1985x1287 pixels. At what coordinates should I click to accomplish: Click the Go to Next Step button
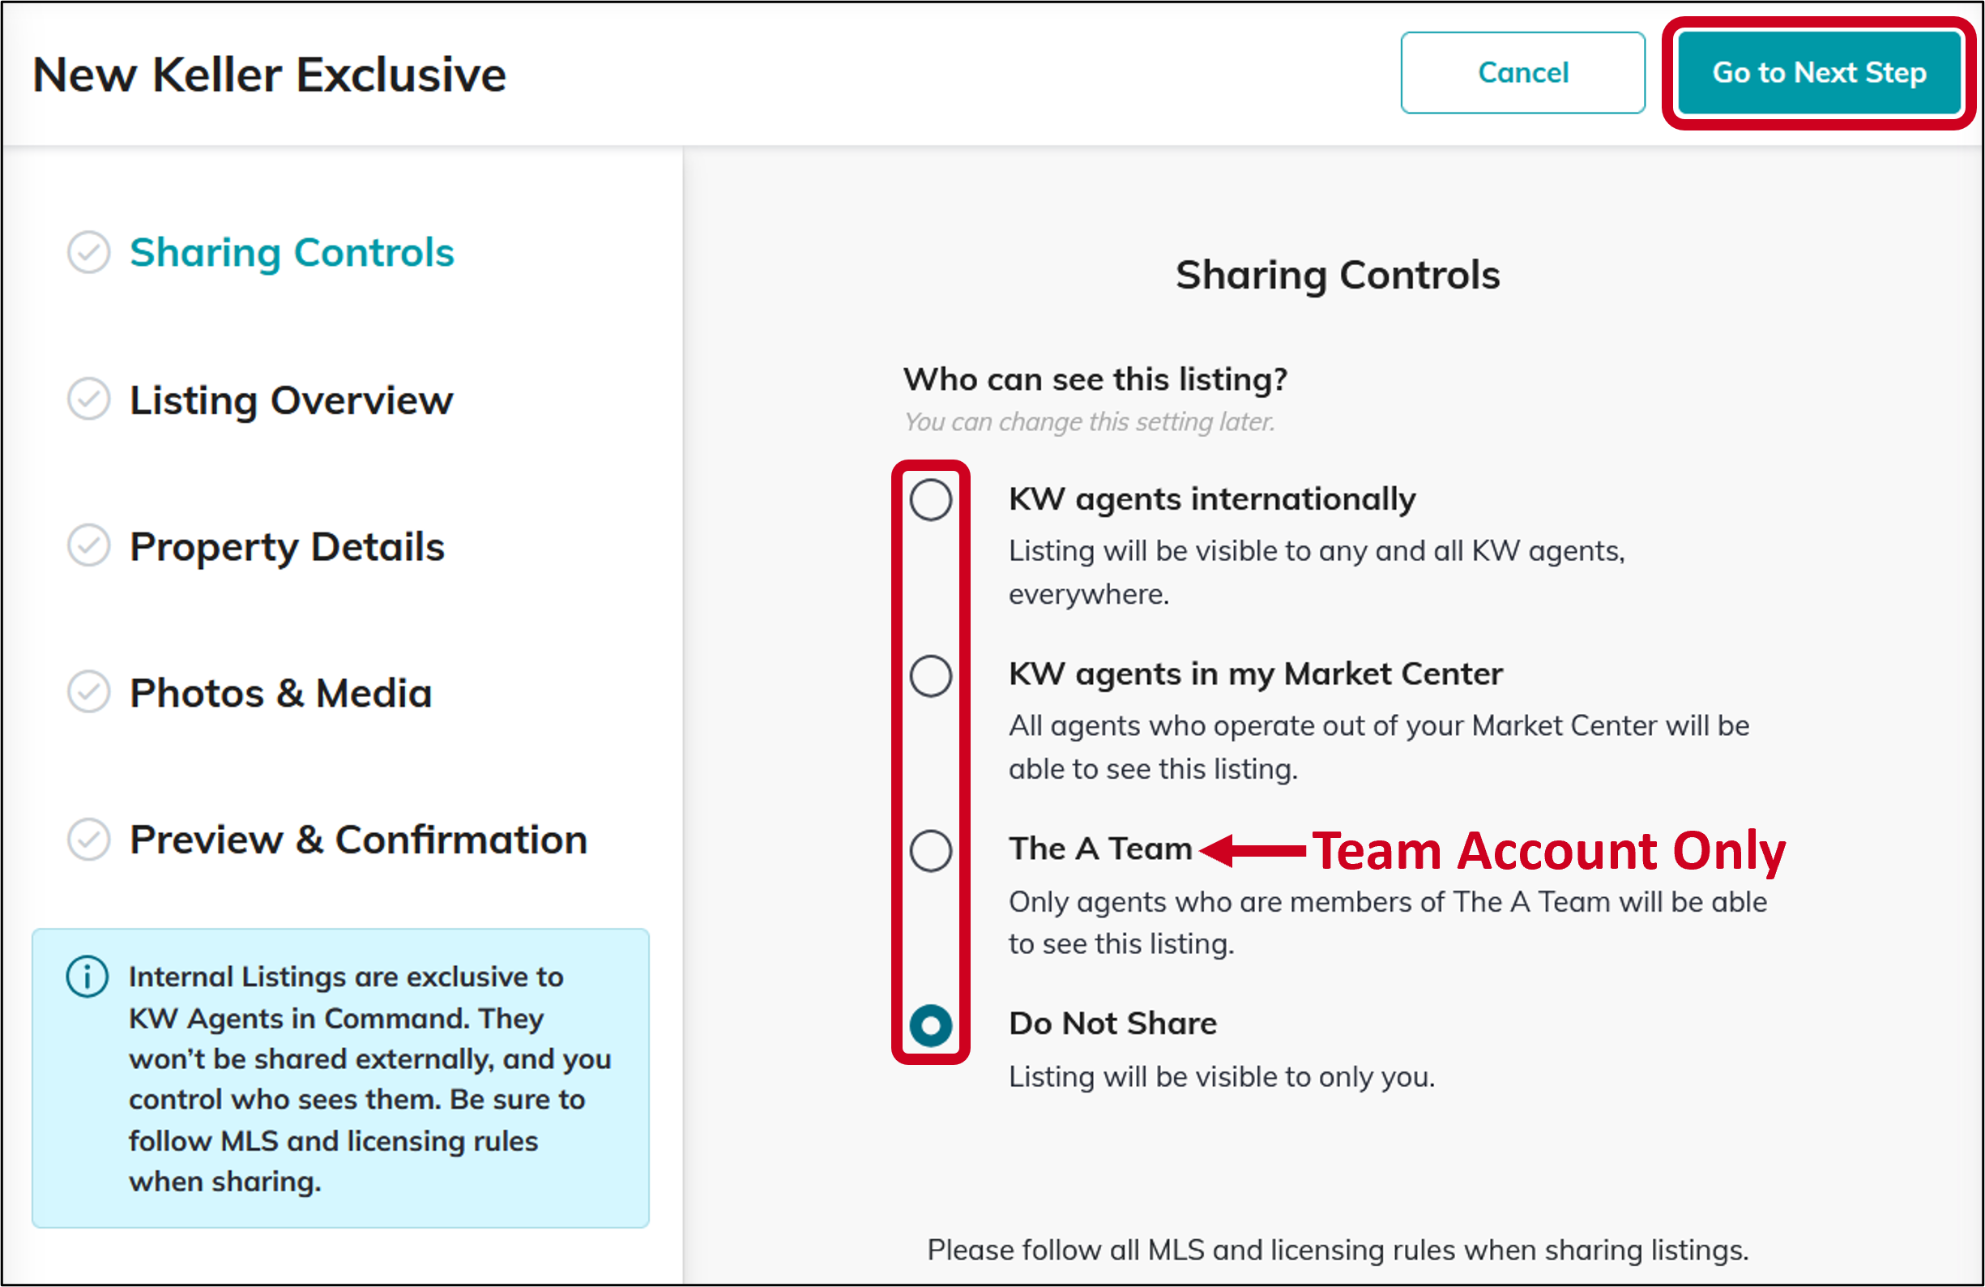pos(1818,73)
